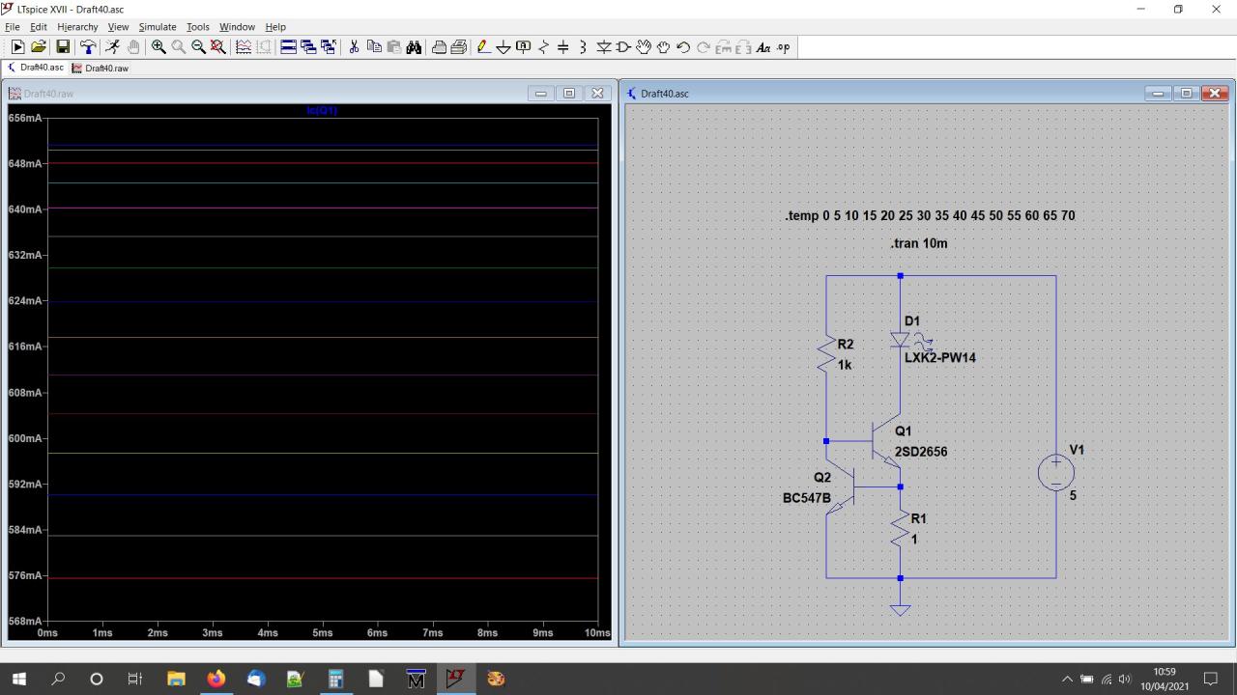The height and width of the screenshot is (695, 1237).
Task: Click the .tran 10m directive text
Action: pyautogui.click(x=918, y=243)
